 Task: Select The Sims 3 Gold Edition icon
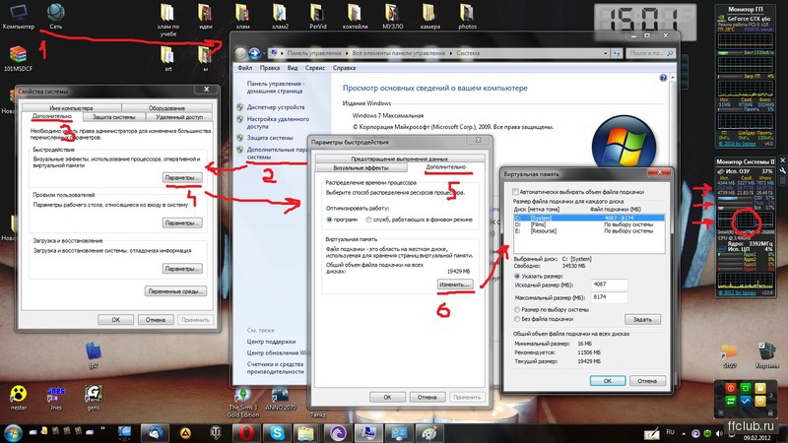click(x=242, y=403)
